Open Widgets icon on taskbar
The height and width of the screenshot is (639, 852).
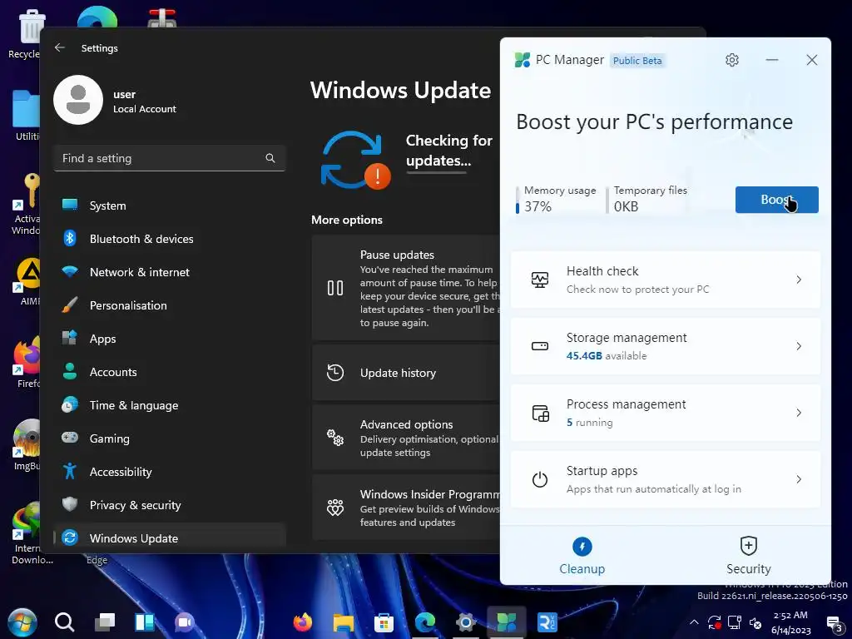click(145, 622)
